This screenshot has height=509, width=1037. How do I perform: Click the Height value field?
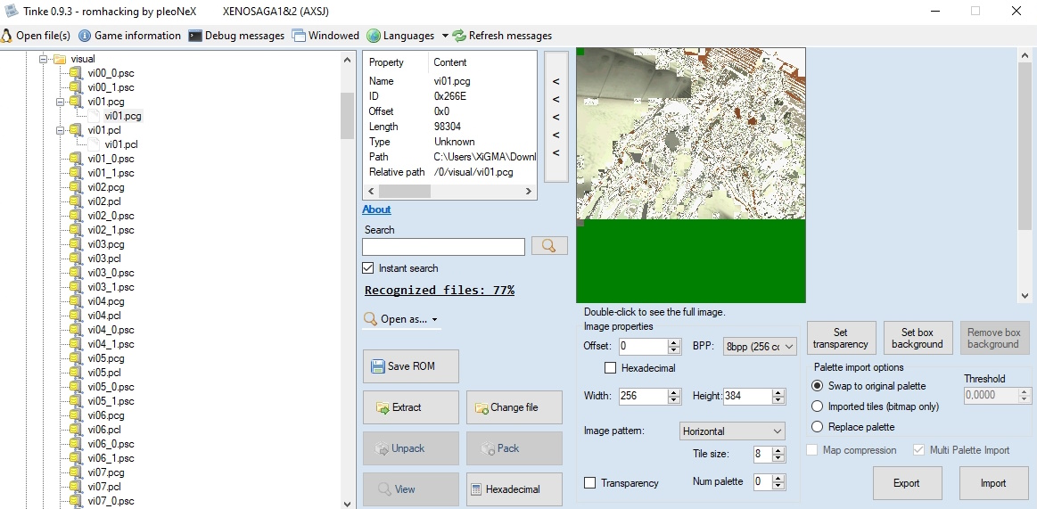747,396
